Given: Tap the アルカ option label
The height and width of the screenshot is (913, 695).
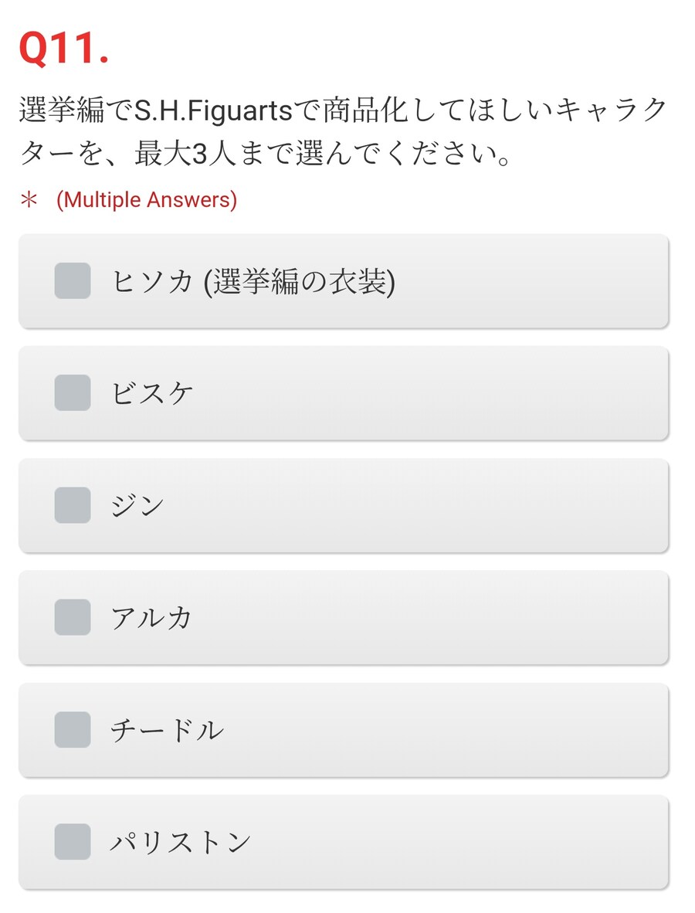Looking at the screenshot, I should pyautogui.click(x=151, y=618).
